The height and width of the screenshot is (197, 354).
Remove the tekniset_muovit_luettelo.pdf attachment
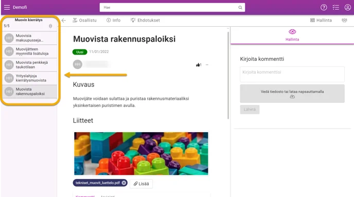tap(124, 183)
